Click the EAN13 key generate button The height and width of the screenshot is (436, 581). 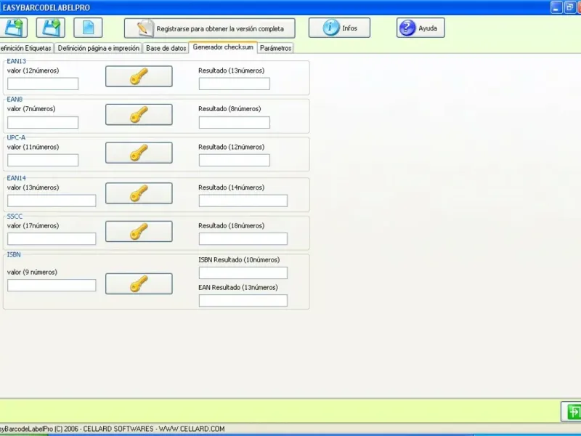click(139, 76)
